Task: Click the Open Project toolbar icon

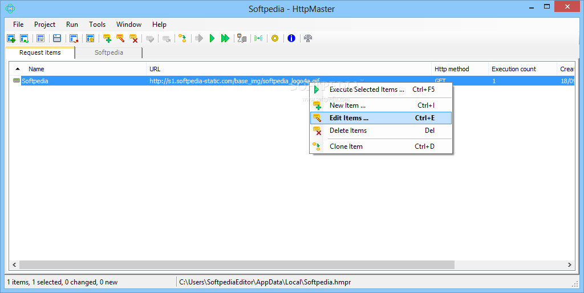Action: pos(24,38)
